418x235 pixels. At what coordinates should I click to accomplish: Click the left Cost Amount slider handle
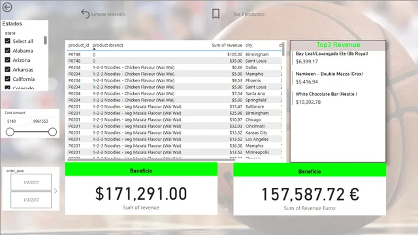tap(10, 132)
